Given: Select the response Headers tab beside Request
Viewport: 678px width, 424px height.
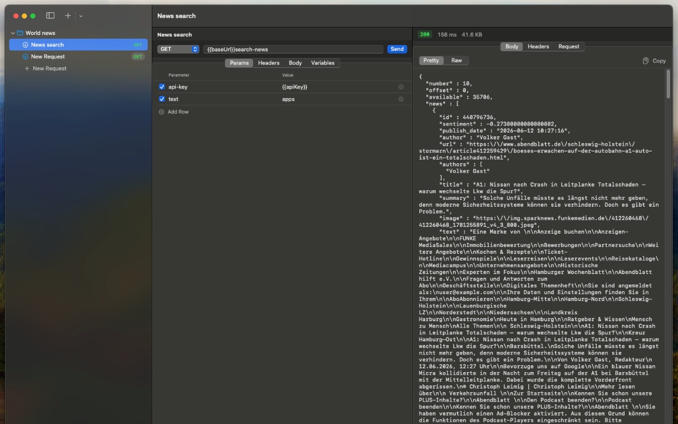Looking at the screenshot, I should point(538,47).
